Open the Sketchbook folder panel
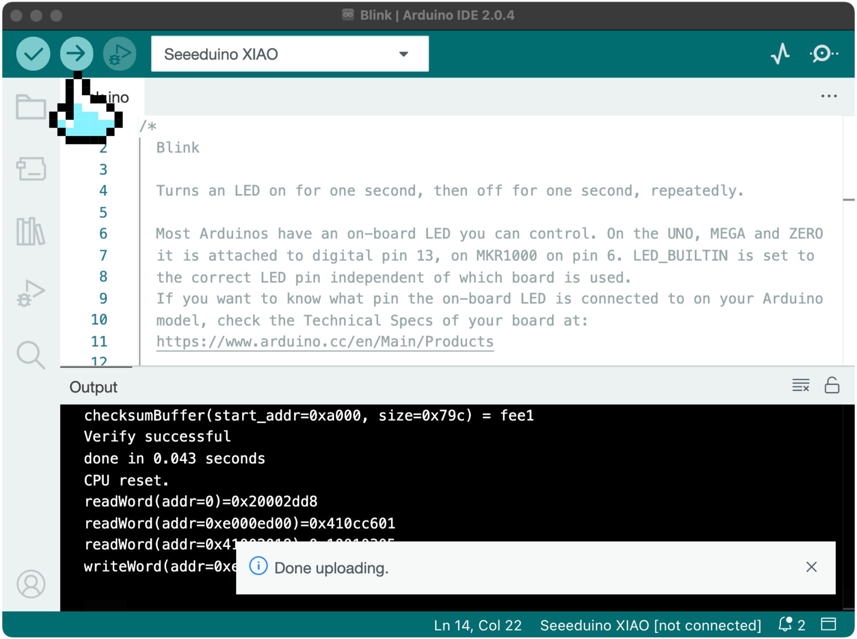 coord(31,107)
